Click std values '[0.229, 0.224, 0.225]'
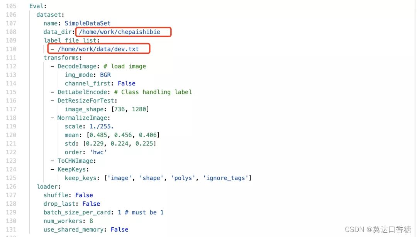The image size is (417, 237). pyautogui.click(x=119, y=143)
